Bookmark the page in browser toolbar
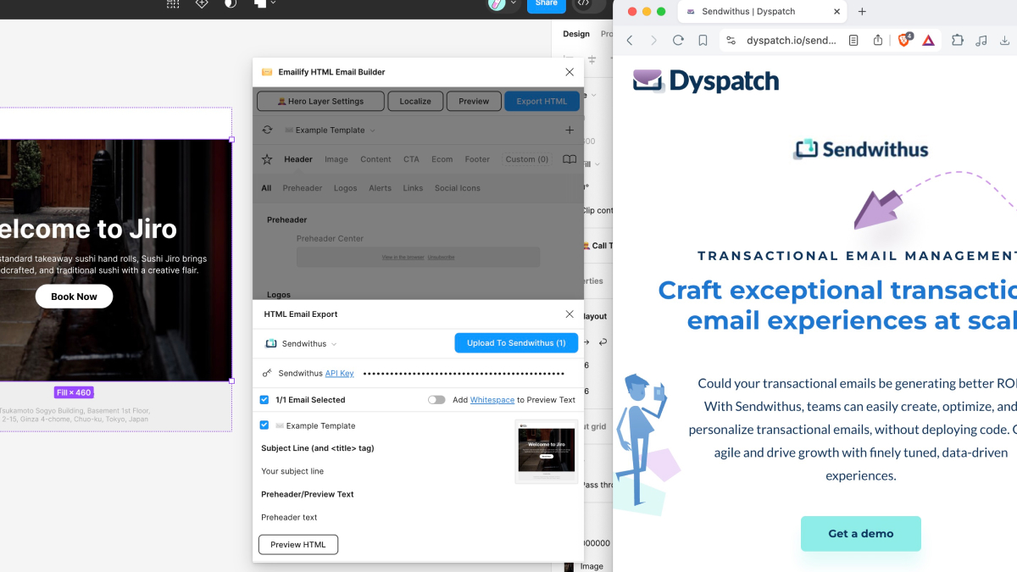1017x572 pixels. [x=703, y=40]
